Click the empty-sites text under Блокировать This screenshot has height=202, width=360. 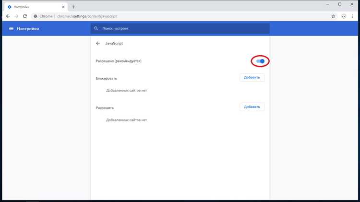click(126, 90)
